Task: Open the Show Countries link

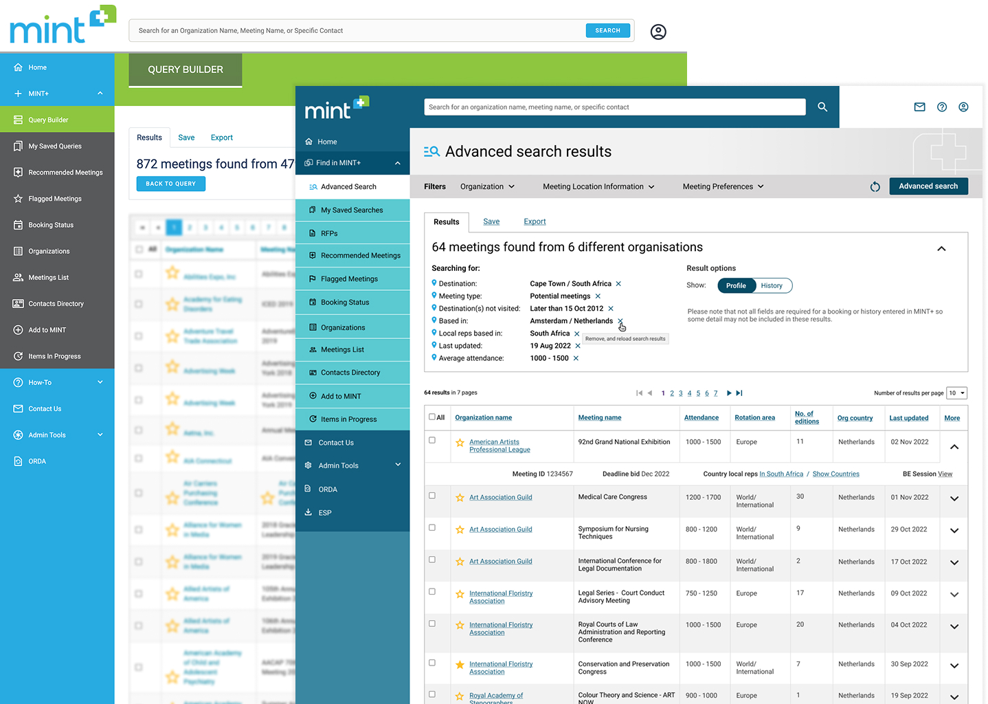Action: (x=835, y=474)
